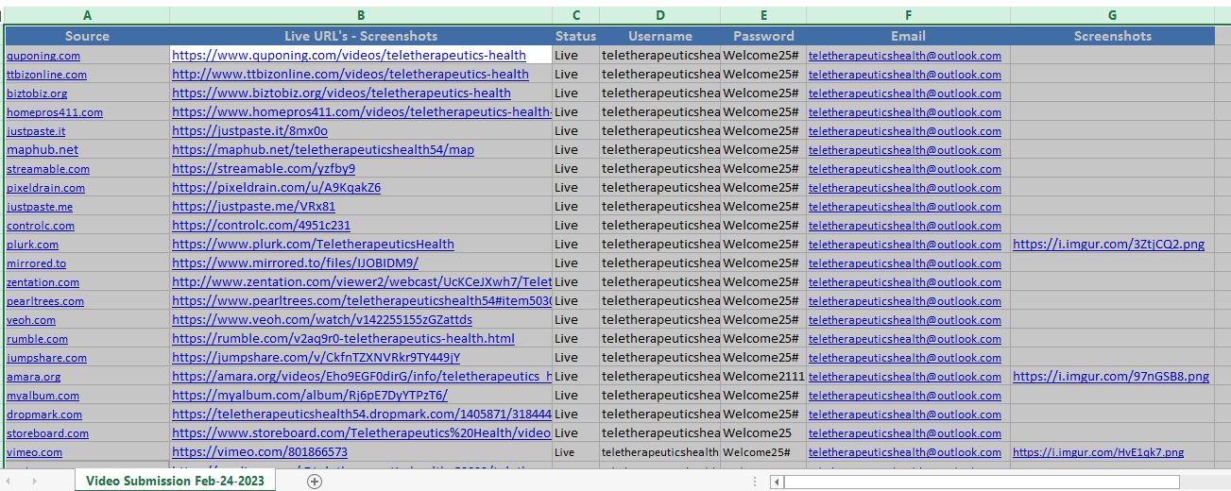Open the vimeo.com/801866573 live URL
Image resolution: width=1231 pixels, height=491 pixels.
tap(260, 452)
